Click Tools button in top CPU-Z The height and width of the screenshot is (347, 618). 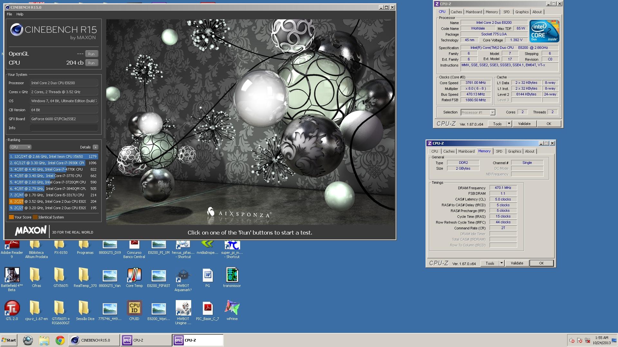497,124
